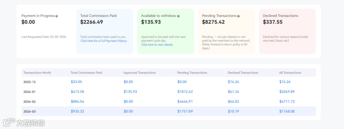Open 2026-02 all transactions $4711.73

[x=287, y=101]
